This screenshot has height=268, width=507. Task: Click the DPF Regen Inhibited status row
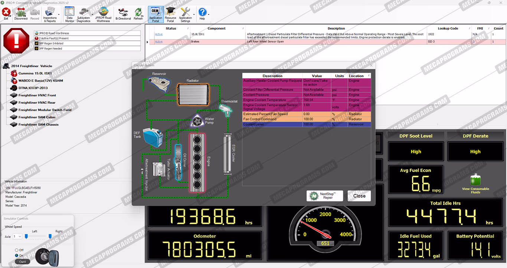[87, 43]
